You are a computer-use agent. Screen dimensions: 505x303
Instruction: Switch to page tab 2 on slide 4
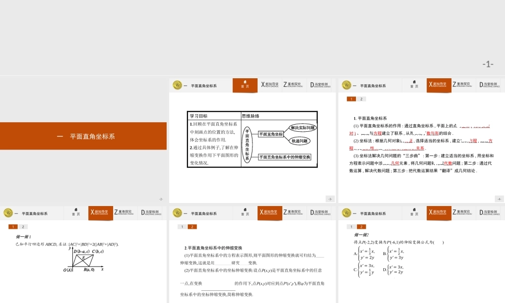(x=361, y=99)
